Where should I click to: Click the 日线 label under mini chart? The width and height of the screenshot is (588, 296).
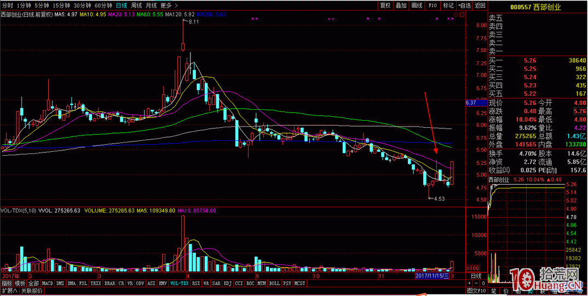[476, 276]
